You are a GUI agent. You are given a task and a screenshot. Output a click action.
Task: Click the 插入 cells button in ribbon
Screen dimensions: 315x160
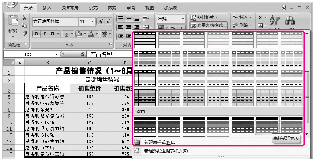pyautogui.click(x=242, y=17)
